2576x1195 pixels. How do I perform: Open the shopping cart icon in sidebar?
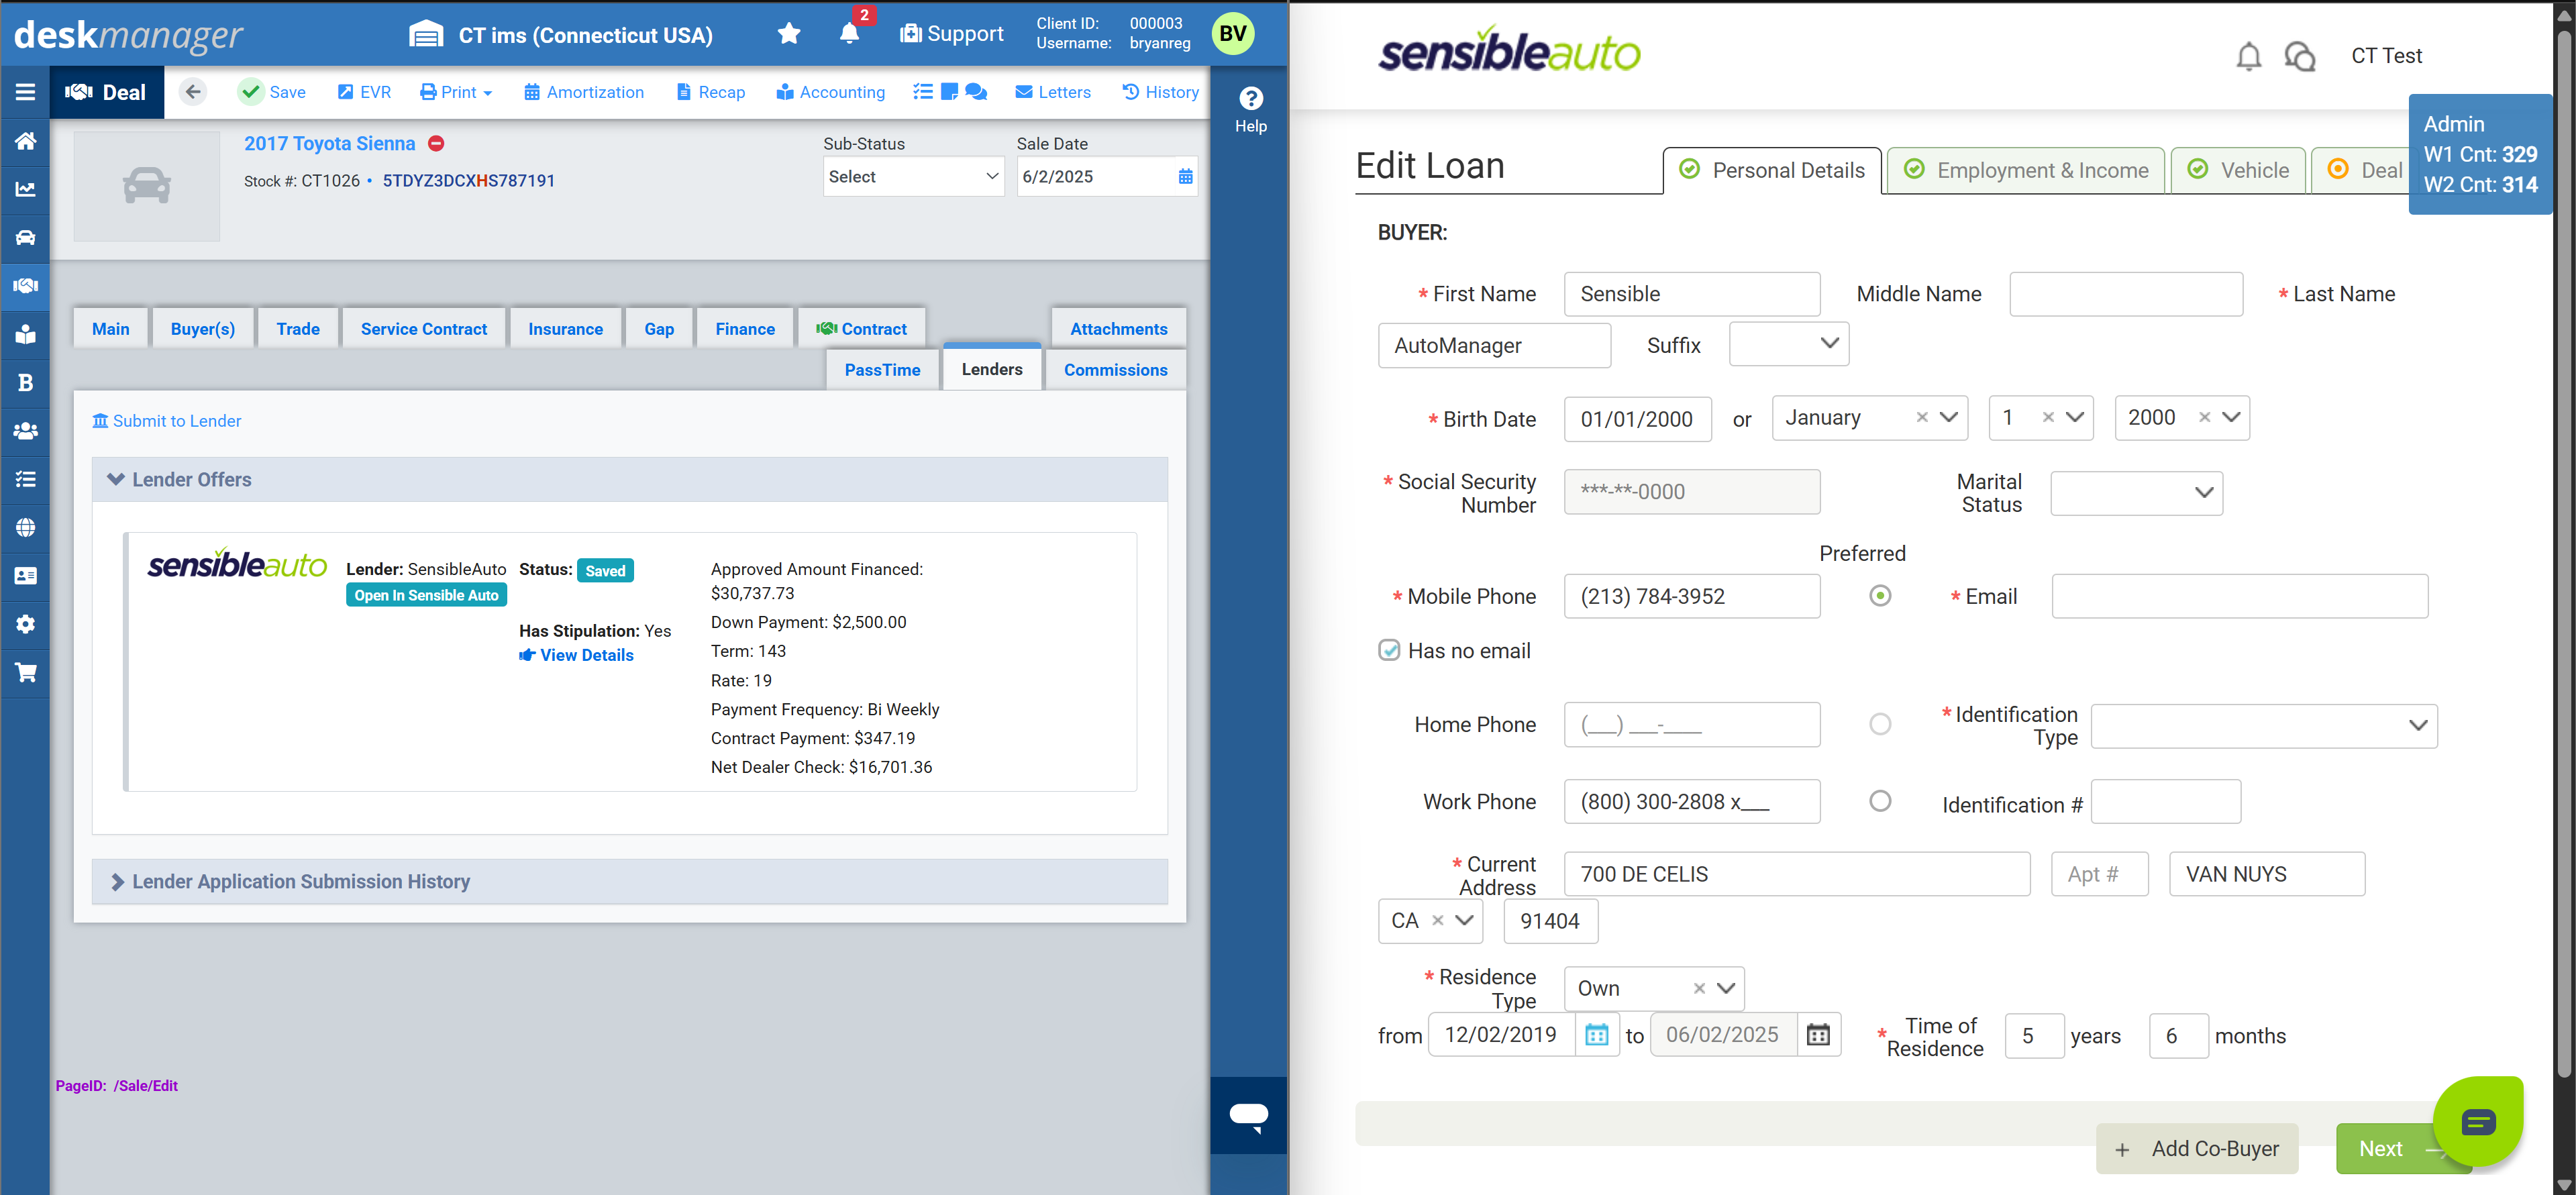click(25, 672)
